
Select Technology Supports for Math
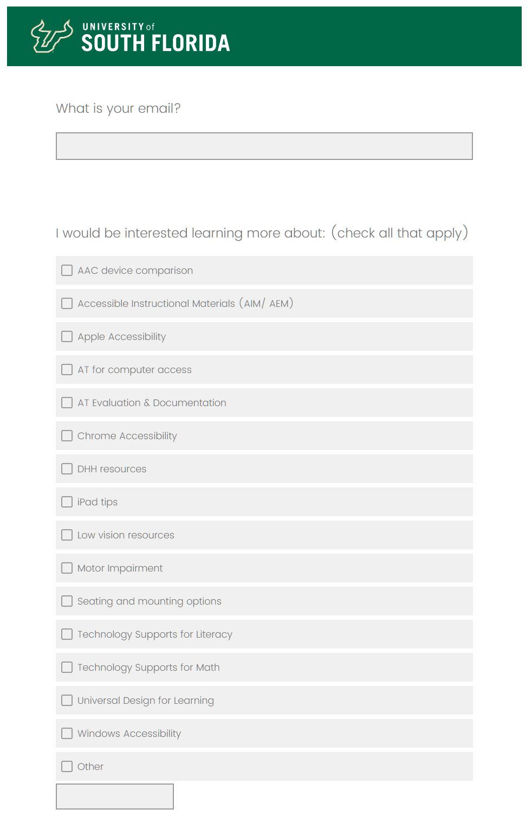tap(67, 667)
